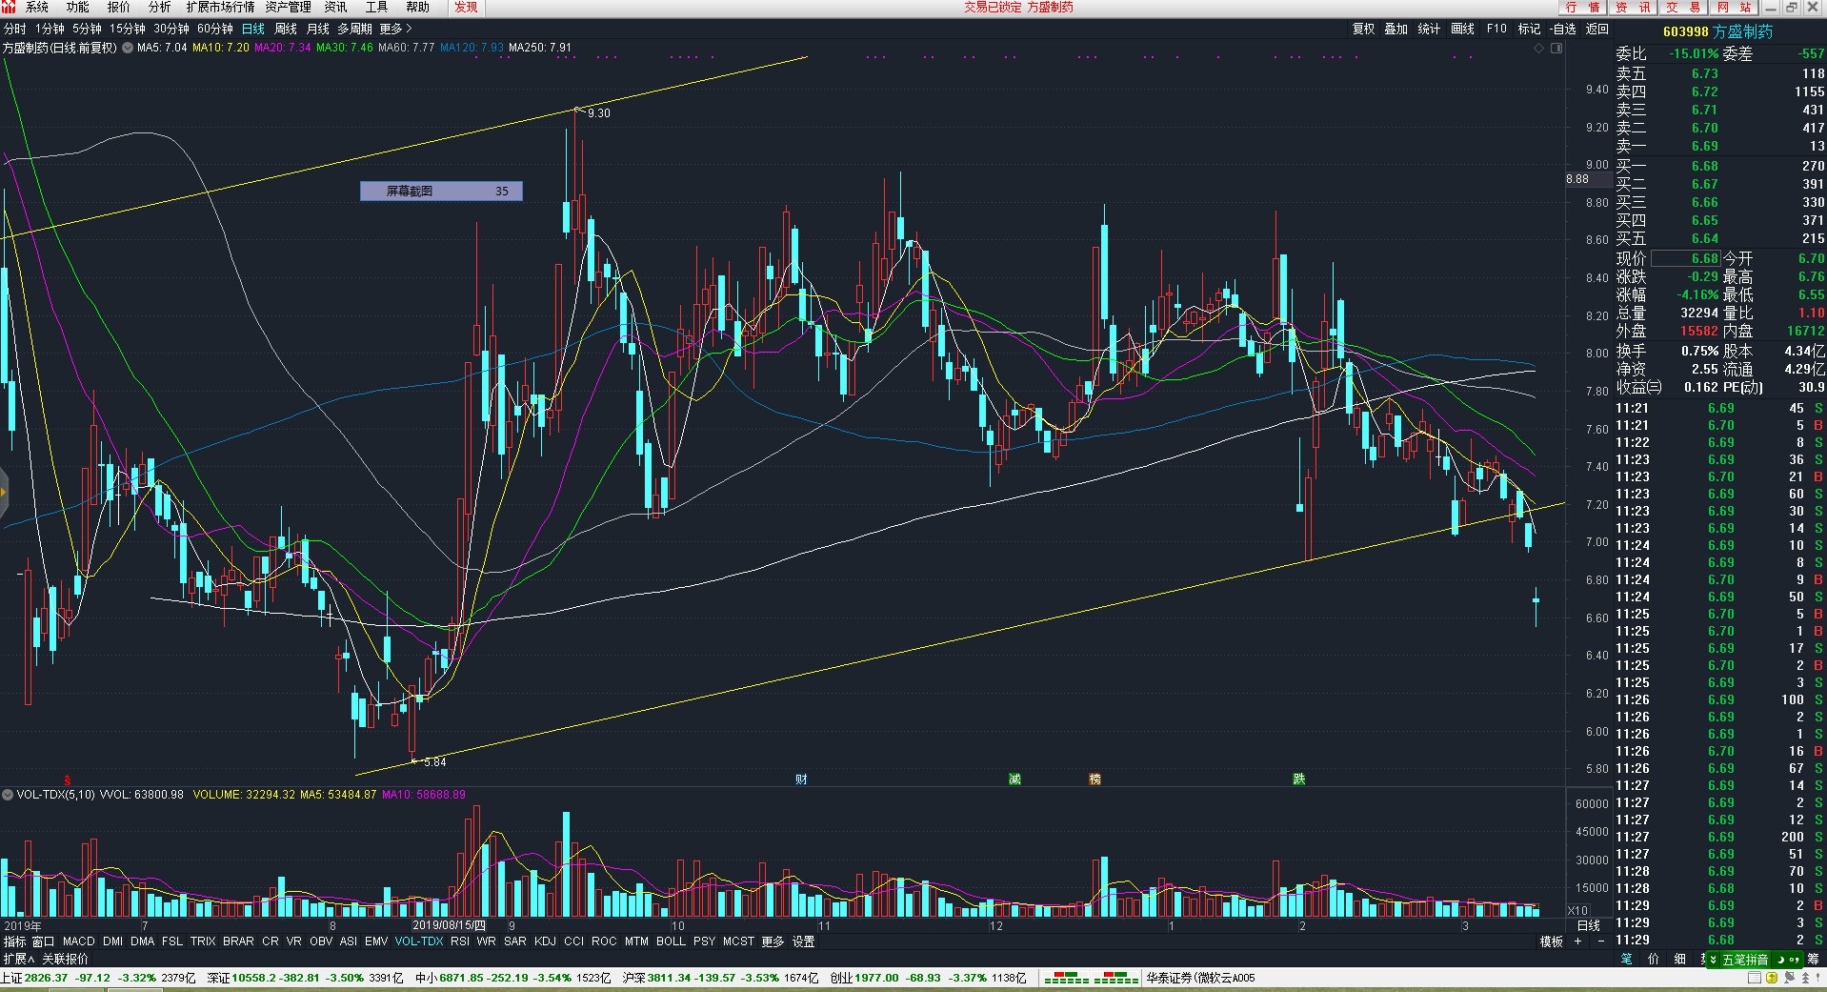This screenshot has width=1827, height=992.
Task: Open the 复权 adjustment options
Action: point(1364,29)
